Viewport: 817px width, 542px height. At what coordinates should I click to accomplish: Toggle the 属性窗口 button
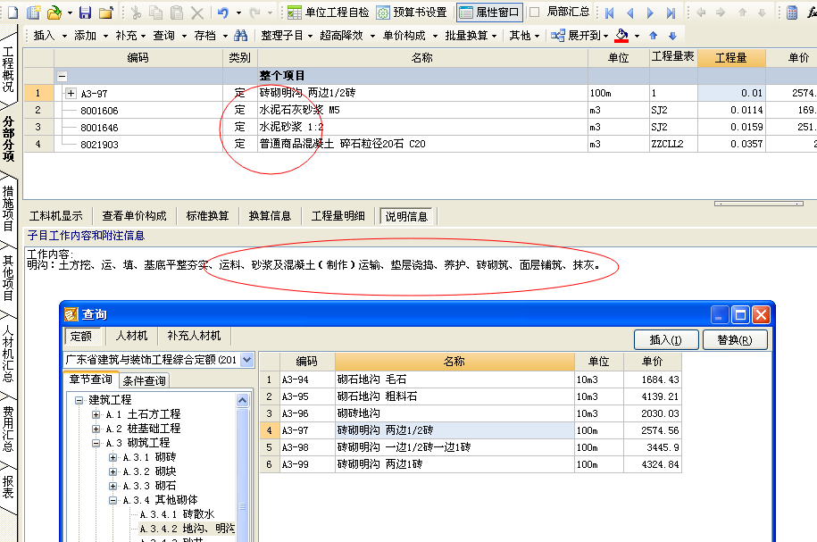click(x=489, y=13)
